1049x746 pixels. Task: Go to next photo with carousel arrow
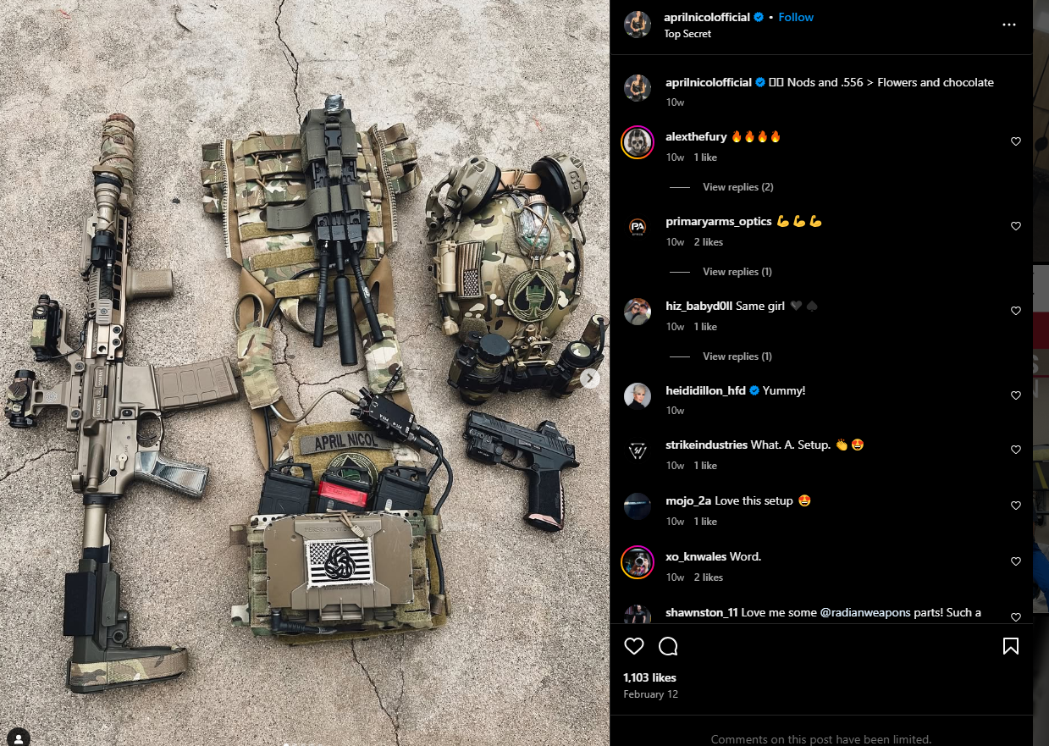[591, 379]
